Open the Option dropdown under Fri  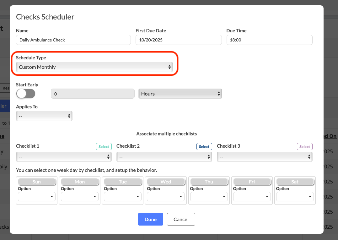pos(252,197)
